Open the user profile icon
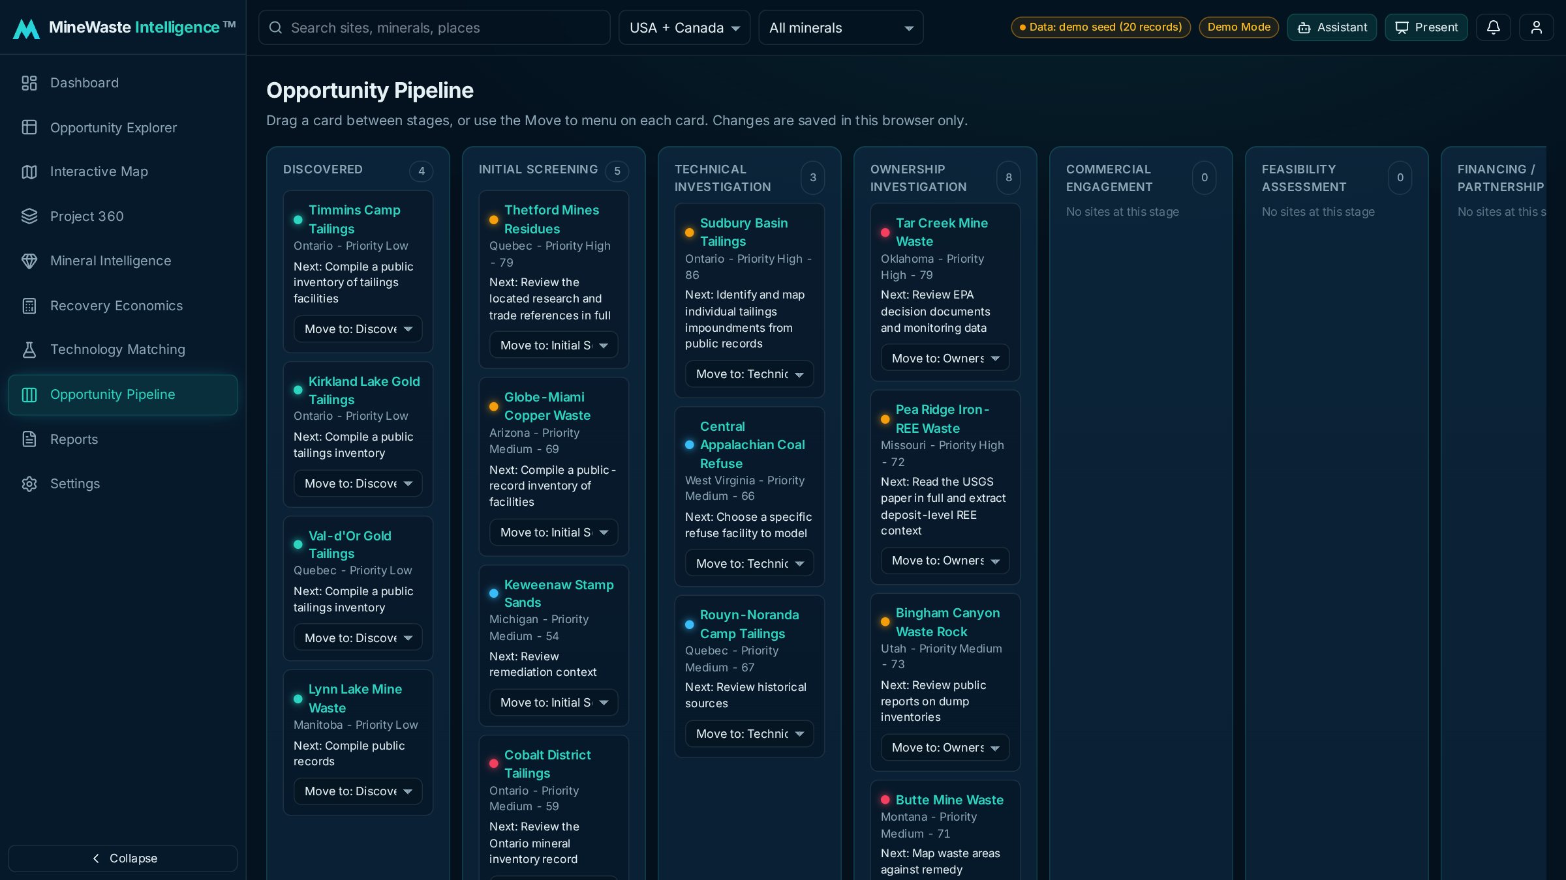Image resolution: width=1566 pixels, height=880 pixels. (1536, 27)
